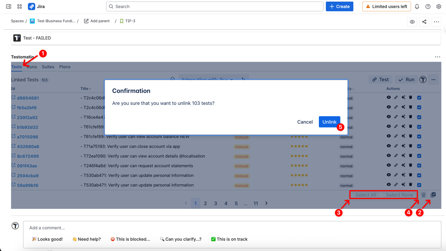Click the bulk delete trash icon below the table
The width and height of the screenshot is (446, 251).
[423, 195]
